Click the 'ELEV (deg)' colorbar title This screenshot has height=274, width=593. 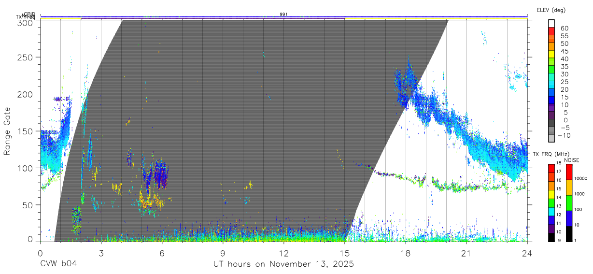[551, 10]
